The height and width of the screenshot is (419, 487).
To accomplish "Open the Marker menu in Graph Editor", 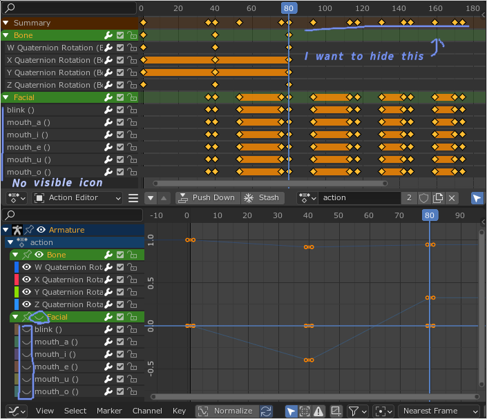I will pyautogui.click(x=109, y=411).
